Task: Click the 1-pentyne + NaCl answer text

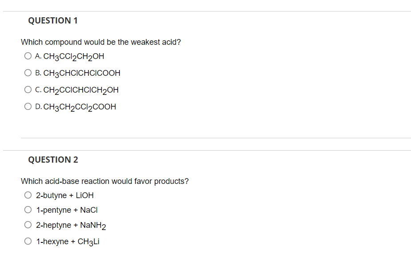Action: tap(67, 210)
